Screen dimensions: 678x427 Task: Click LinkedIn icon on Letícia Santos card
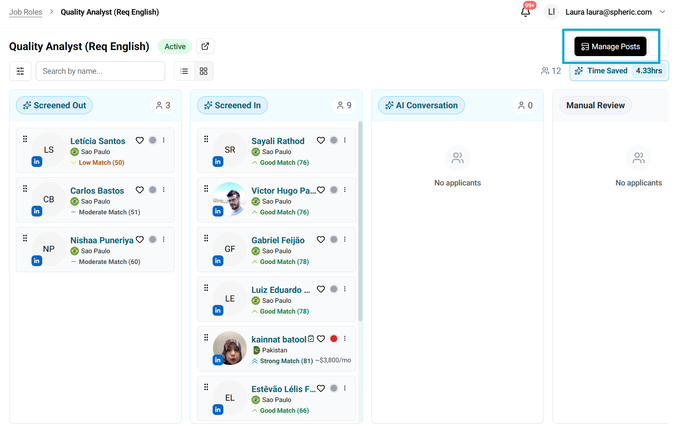pyautogui.click(x=37, y=162)
